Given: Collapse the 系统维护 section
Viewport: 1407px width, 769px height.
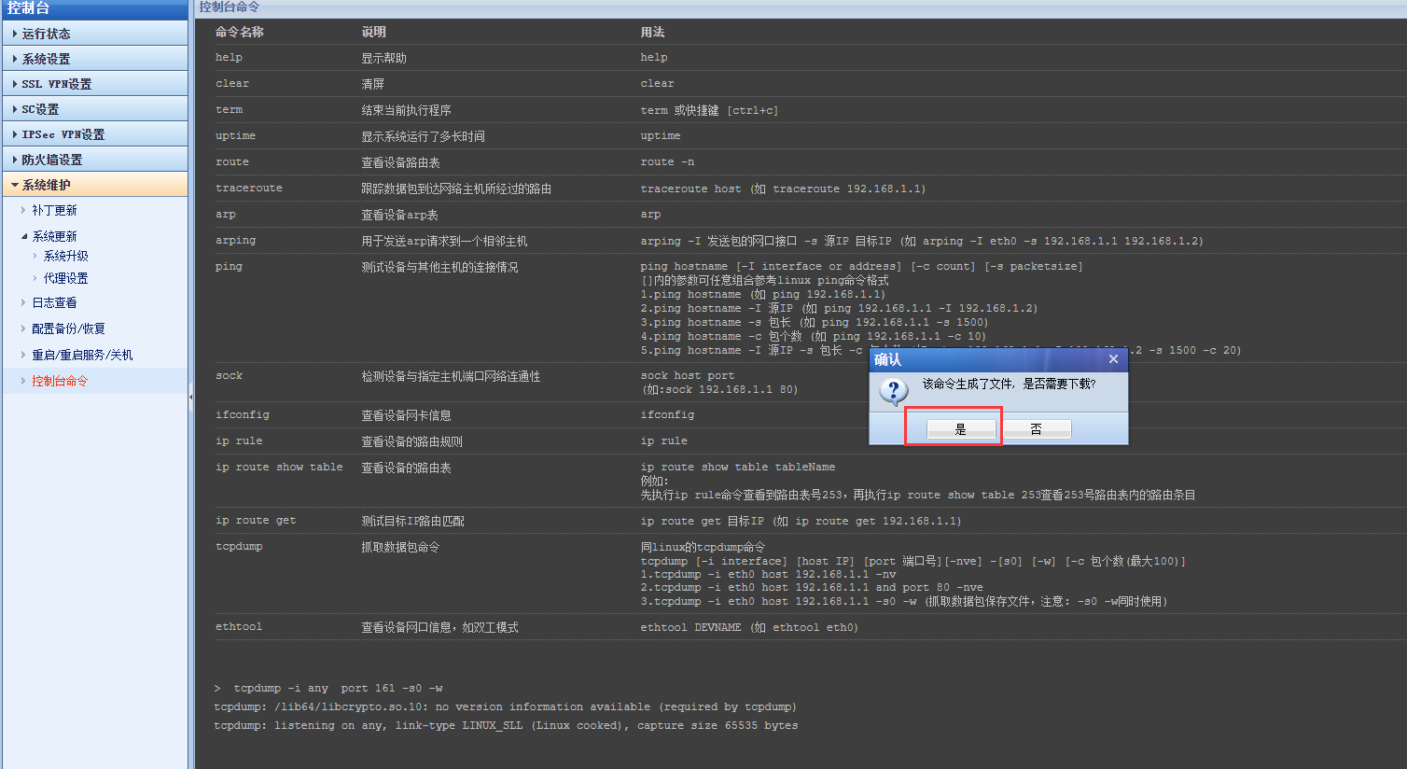Looking at the screenshot, I should (47, 185).
